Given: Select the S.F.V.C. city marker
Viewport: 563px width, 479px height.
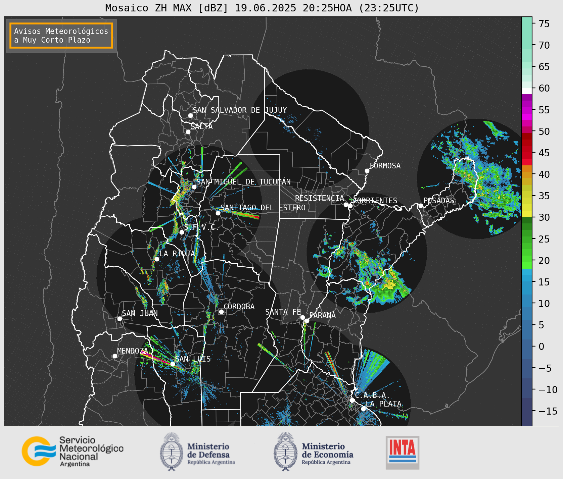Looking at the screenshot, I should point(182,232).
